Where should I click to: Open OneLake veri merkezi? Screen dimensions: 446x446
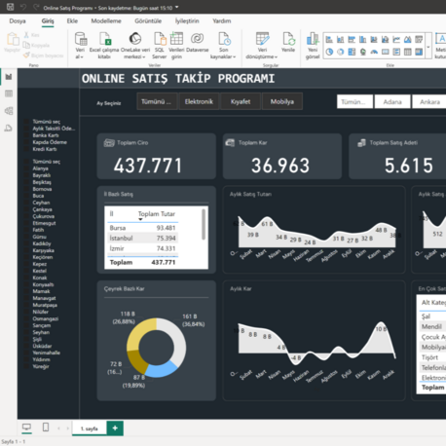(135, 46)
